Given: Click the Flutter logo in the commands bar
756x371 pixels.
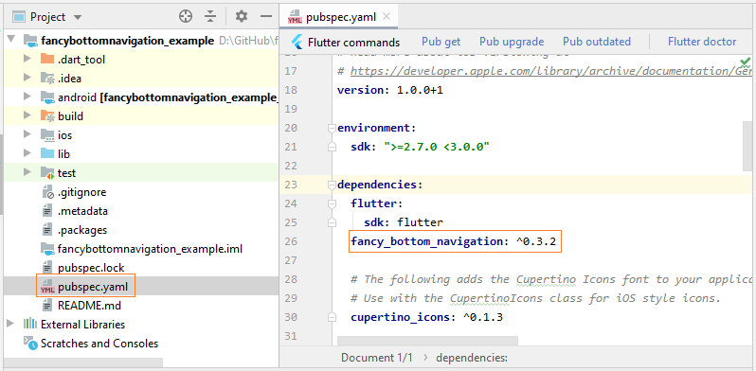Looking at the screenshot, I should 297,42.
